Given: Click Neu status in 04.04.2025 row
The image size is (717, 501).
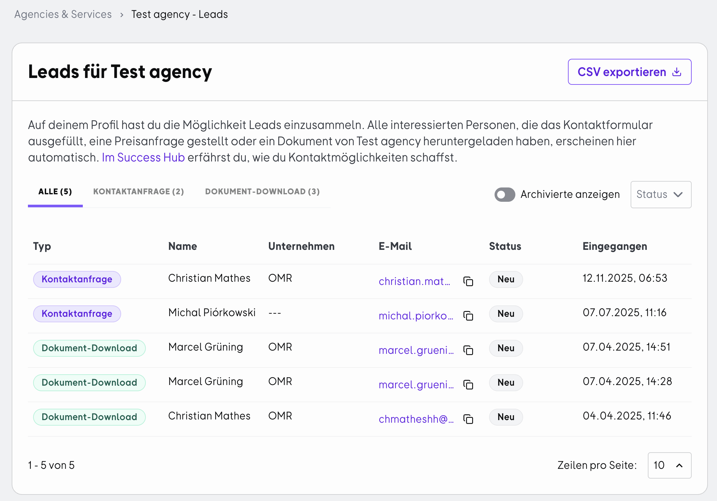Looking at the screenshot, I should [506, 417].
